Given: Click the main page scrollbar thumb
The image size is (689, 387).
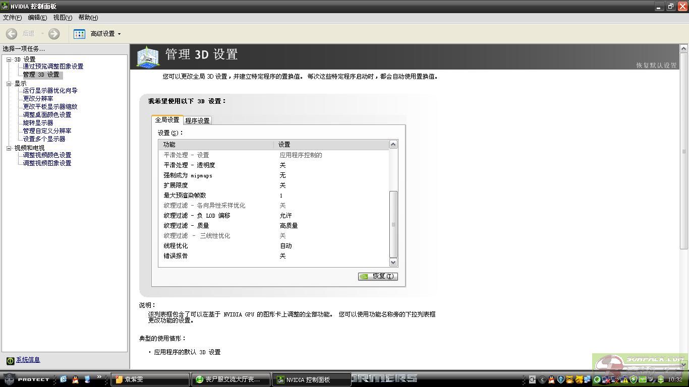Looking at the screenshot, I should (684, 151).
